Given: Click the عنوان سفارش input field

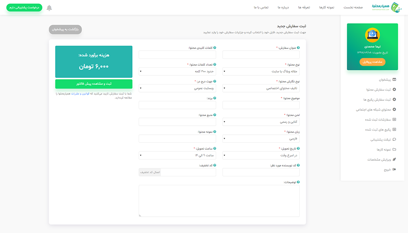Looking at the screenshot, I should [261, 55].
